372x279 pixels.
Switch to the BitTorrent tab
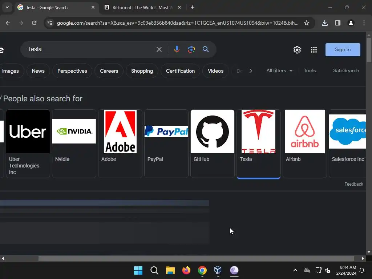tap(143, 7)
